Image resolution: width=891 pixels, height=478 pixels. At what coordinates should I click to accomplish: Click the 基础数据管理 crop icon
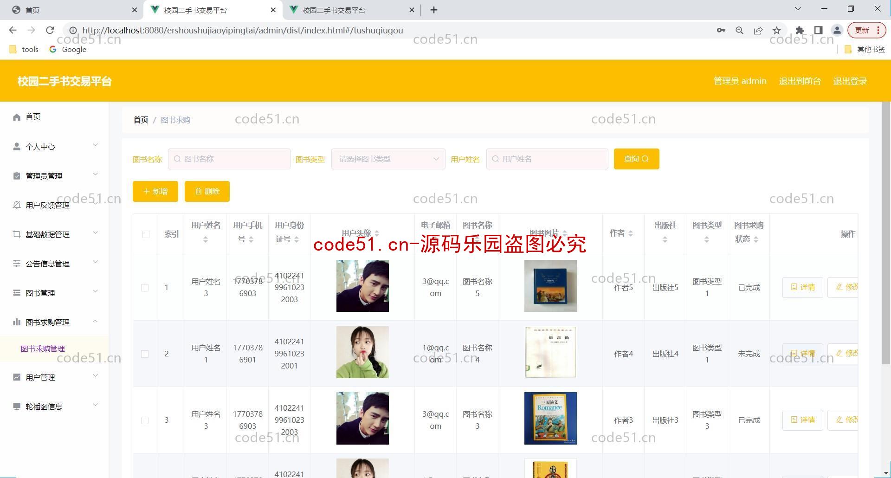(x=17, y=234)
